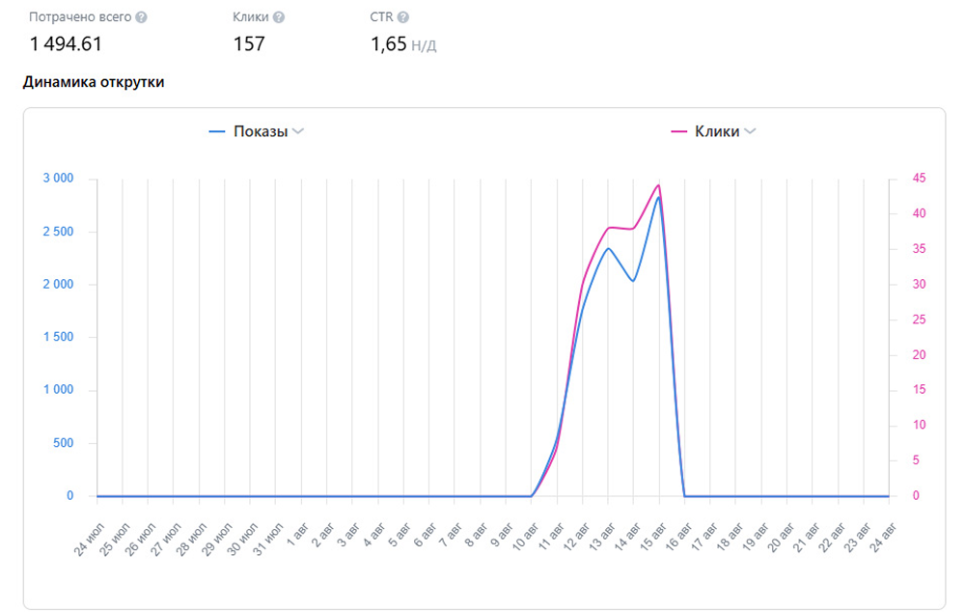
Task: Click the Н/Д label next to CTR
Action: (x=425, y=45)
